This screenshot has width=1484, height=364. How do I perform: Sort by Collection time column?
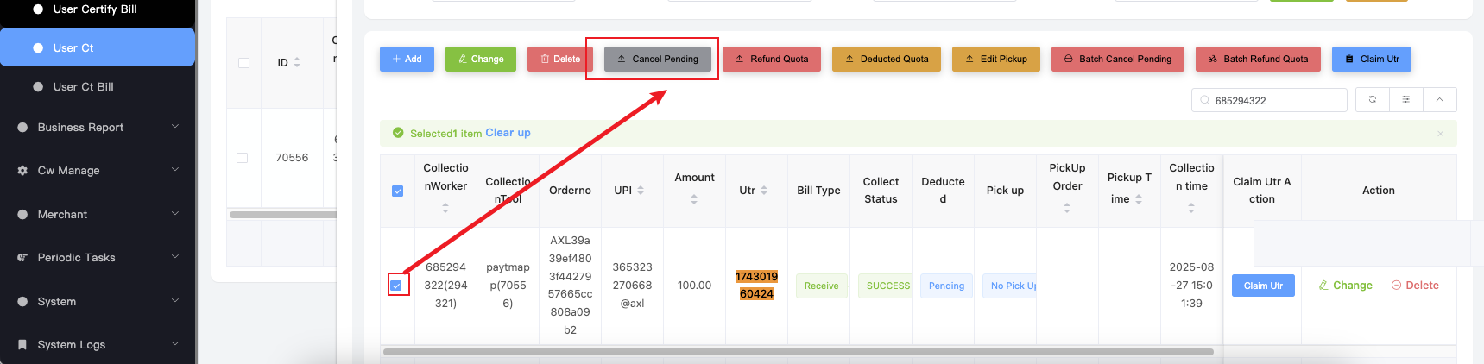tap(1190, 208)
